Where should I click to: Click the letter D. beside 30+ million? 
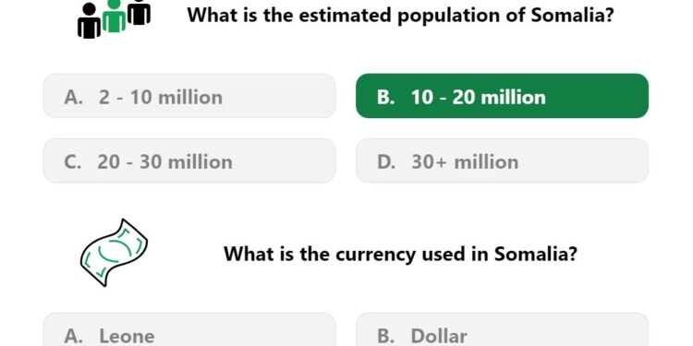point(386,162)
